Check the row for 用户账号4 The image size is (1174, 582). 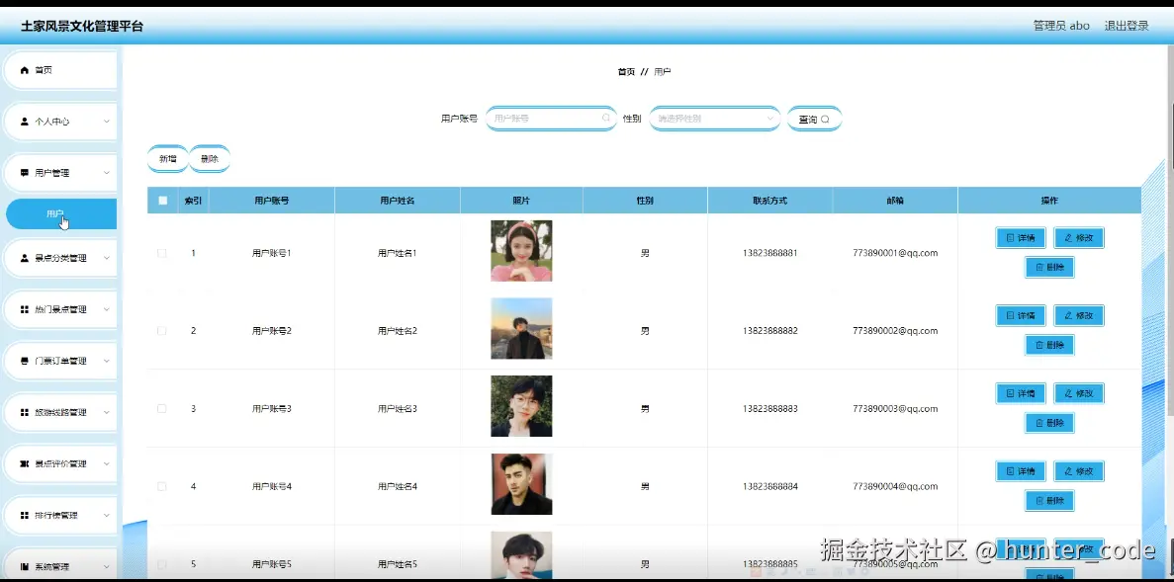tap(162, 486)
